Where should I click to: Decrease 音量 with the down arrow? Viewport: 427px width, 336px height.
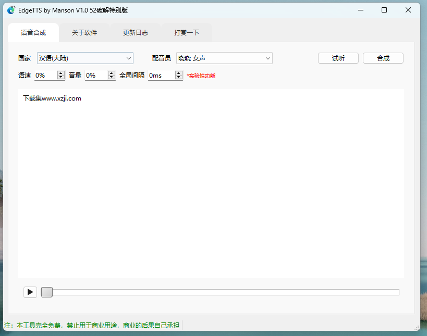point(112,78)
